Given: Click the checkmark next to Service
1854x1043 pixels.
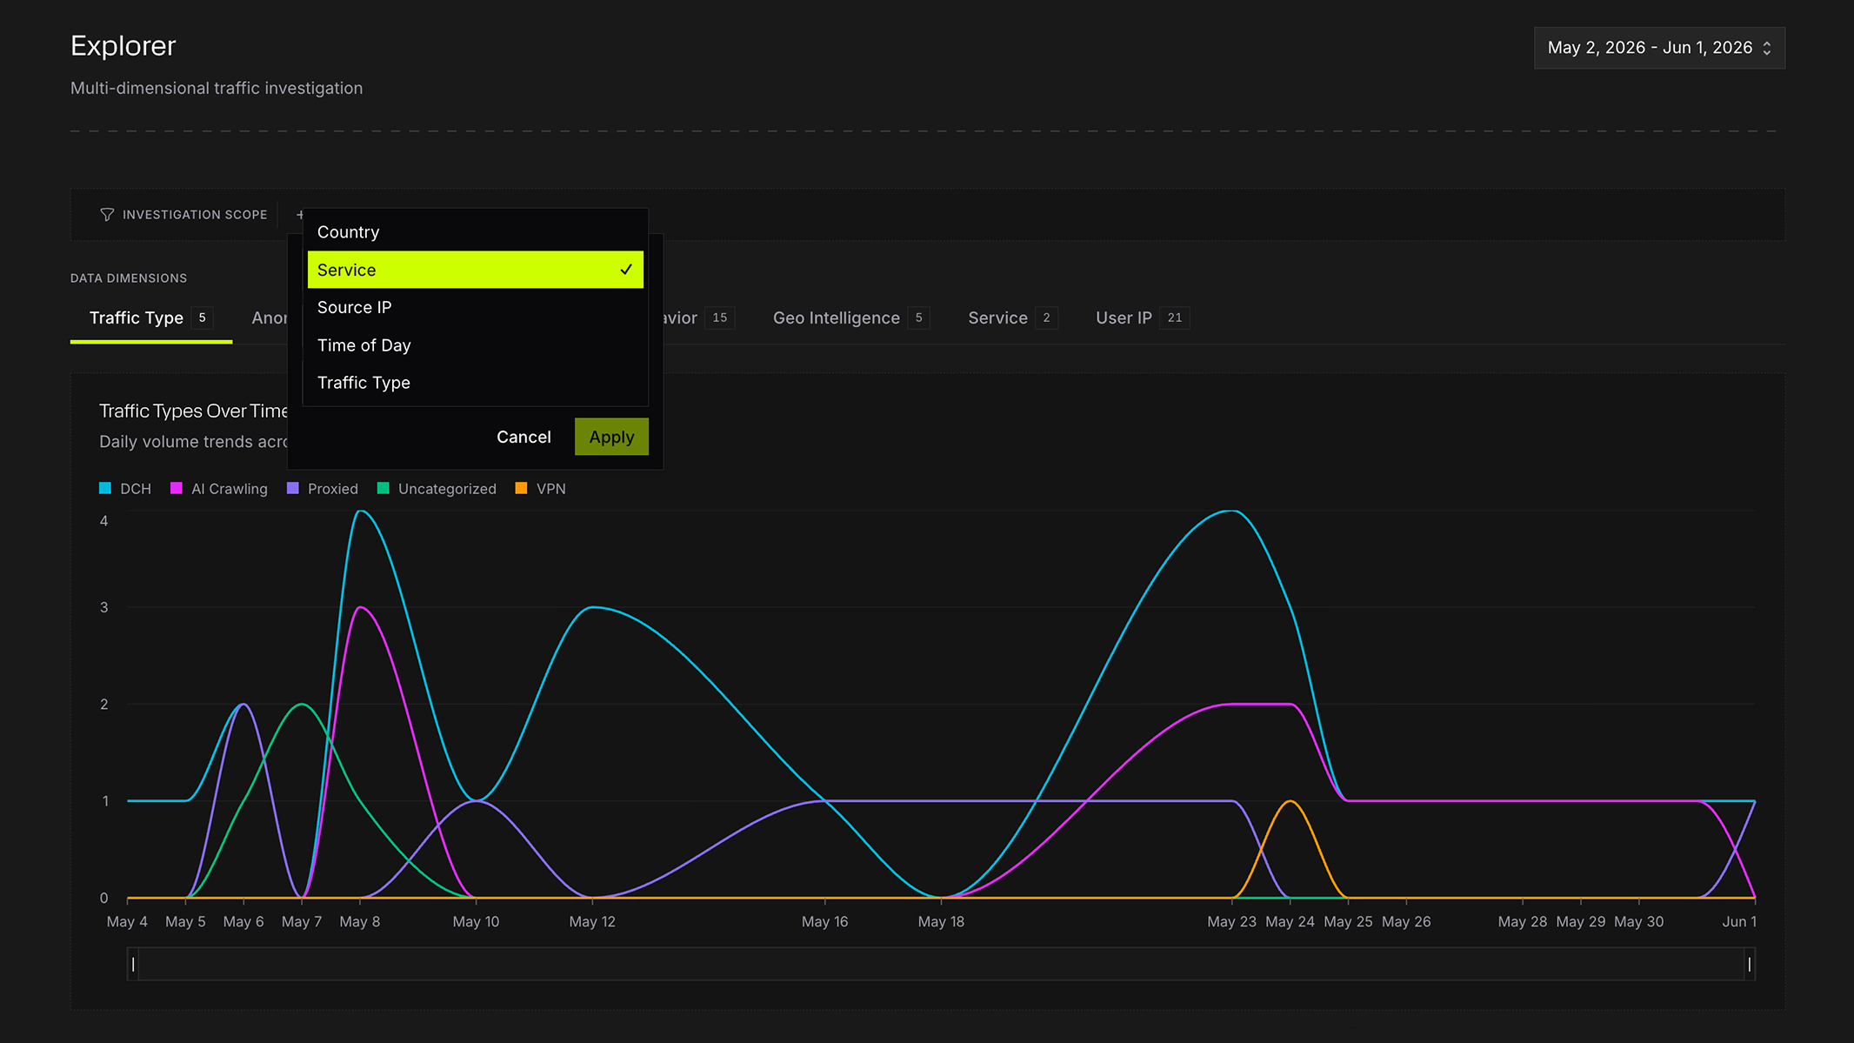Looking at the screenshot, I should (x=626, y=270).
